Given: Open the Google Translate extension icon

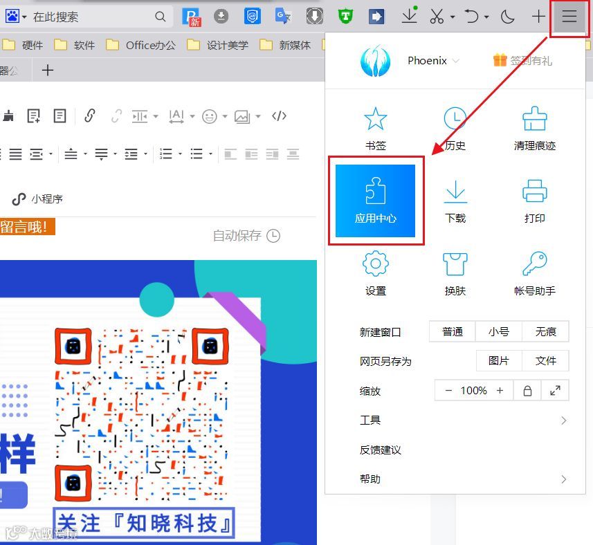Looking at the screenshot, I should pyautogui.click(x=283, y=17).
